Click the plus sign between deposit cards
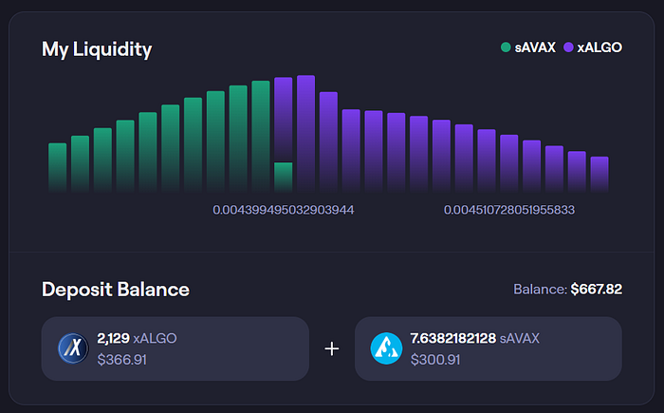664x413 pixels. [x=332, y=349]
